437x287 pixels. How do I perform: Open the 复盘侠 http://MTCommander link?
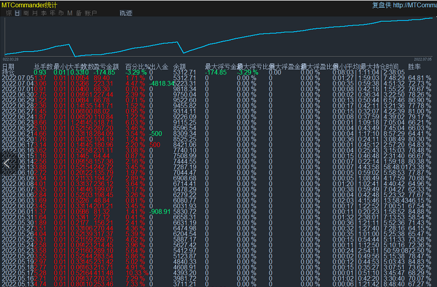(404, 5)
